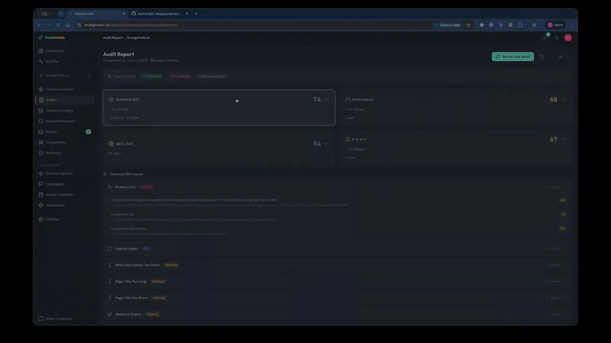Open the Work browser profile
This screenshot has width=611, height=343.
click(555, 25)
